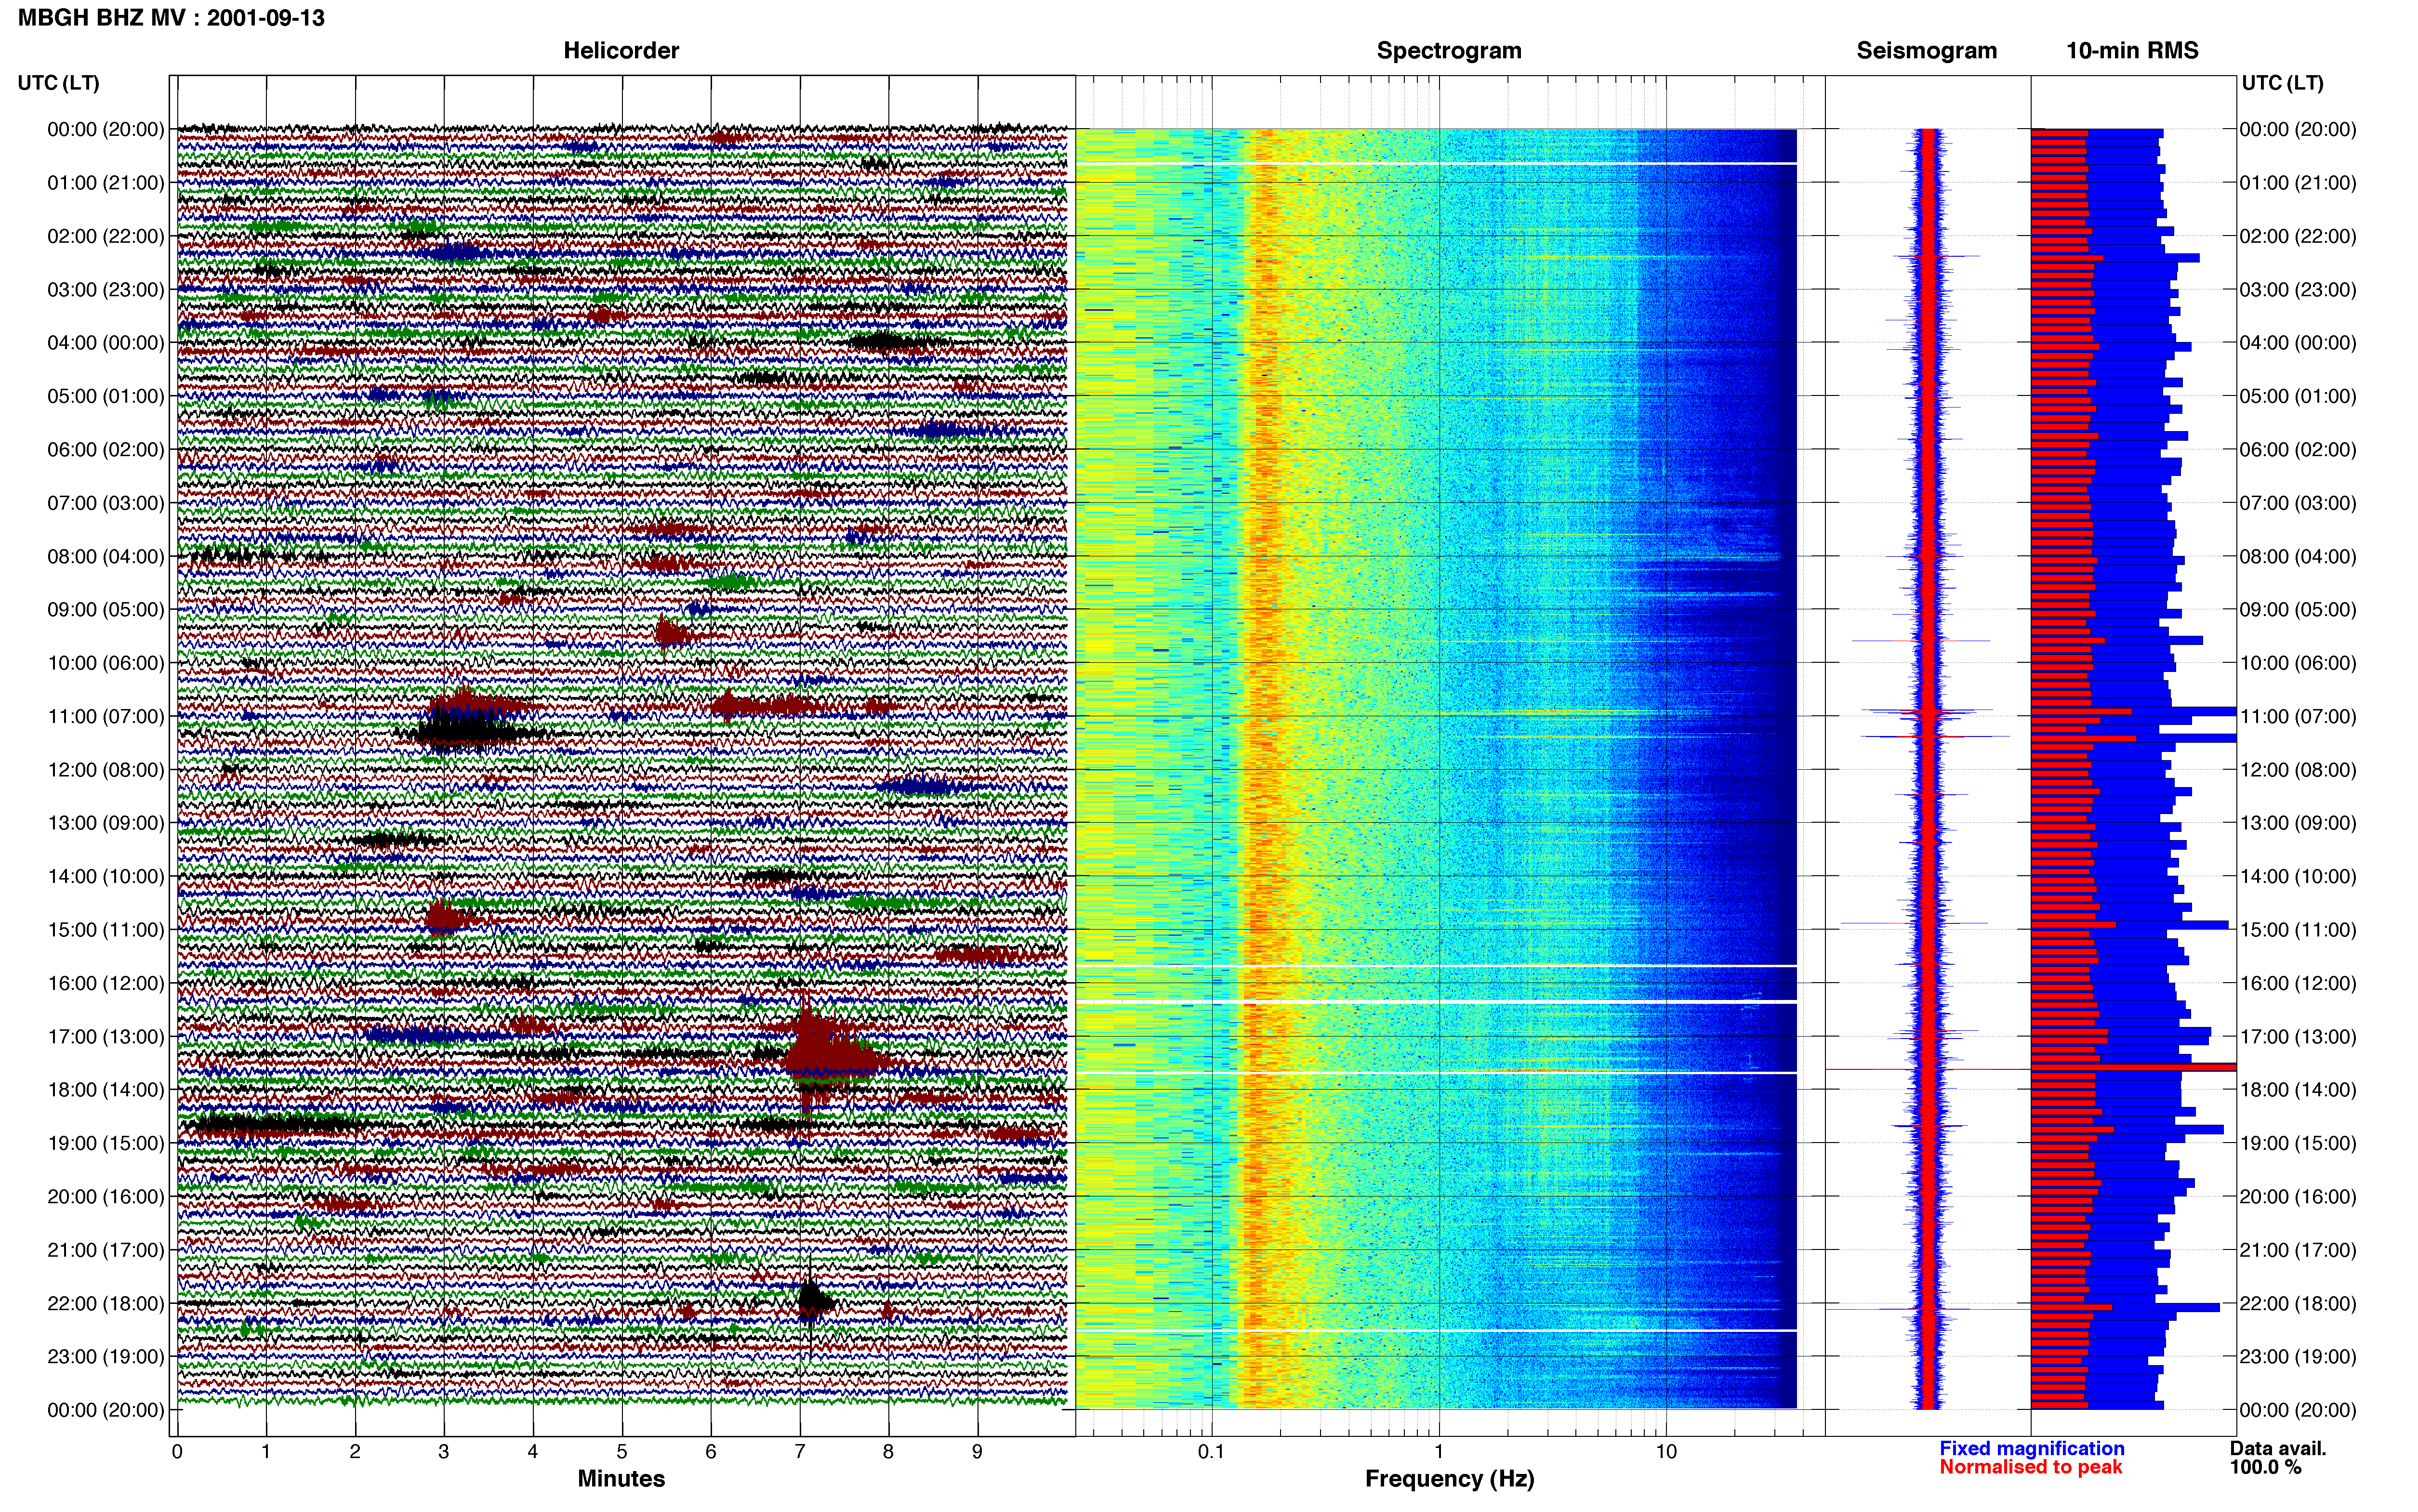Screen dimensions: 2418x1512
Task: Click the 'Minutes' x-axis title
Action: tap(621, 1479)
